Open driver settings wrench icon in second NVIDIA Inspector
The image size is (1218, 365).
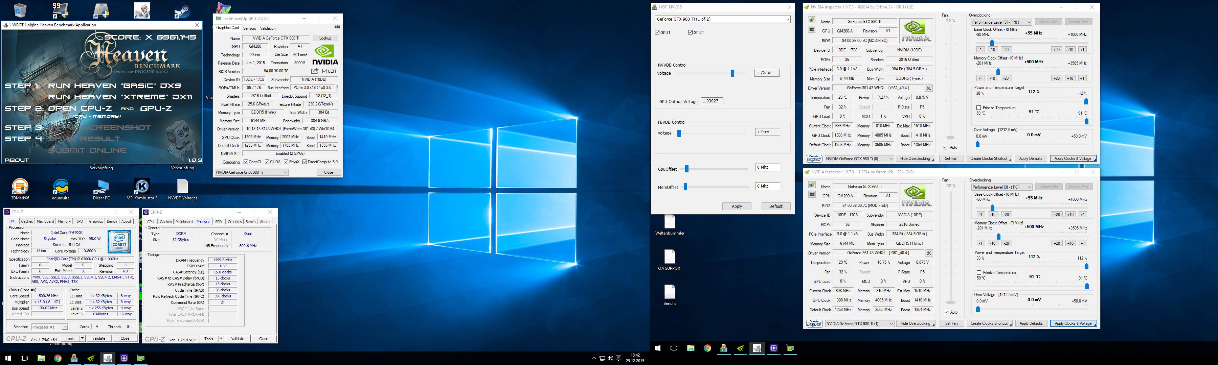click(x=929, y=253)
